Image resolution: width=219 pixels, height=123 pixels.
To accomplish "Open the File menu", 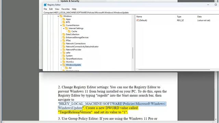I will [x=45, y=9].
